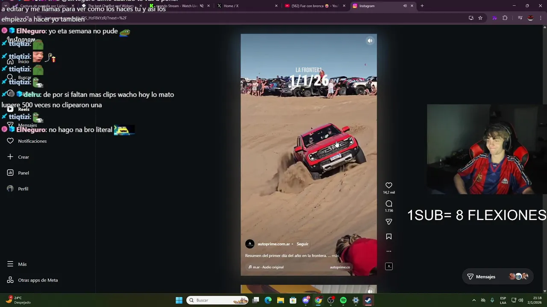547x307 pixels.
Task: Launch Microsoft Edge from the taskbar
Action: (268, 300)
